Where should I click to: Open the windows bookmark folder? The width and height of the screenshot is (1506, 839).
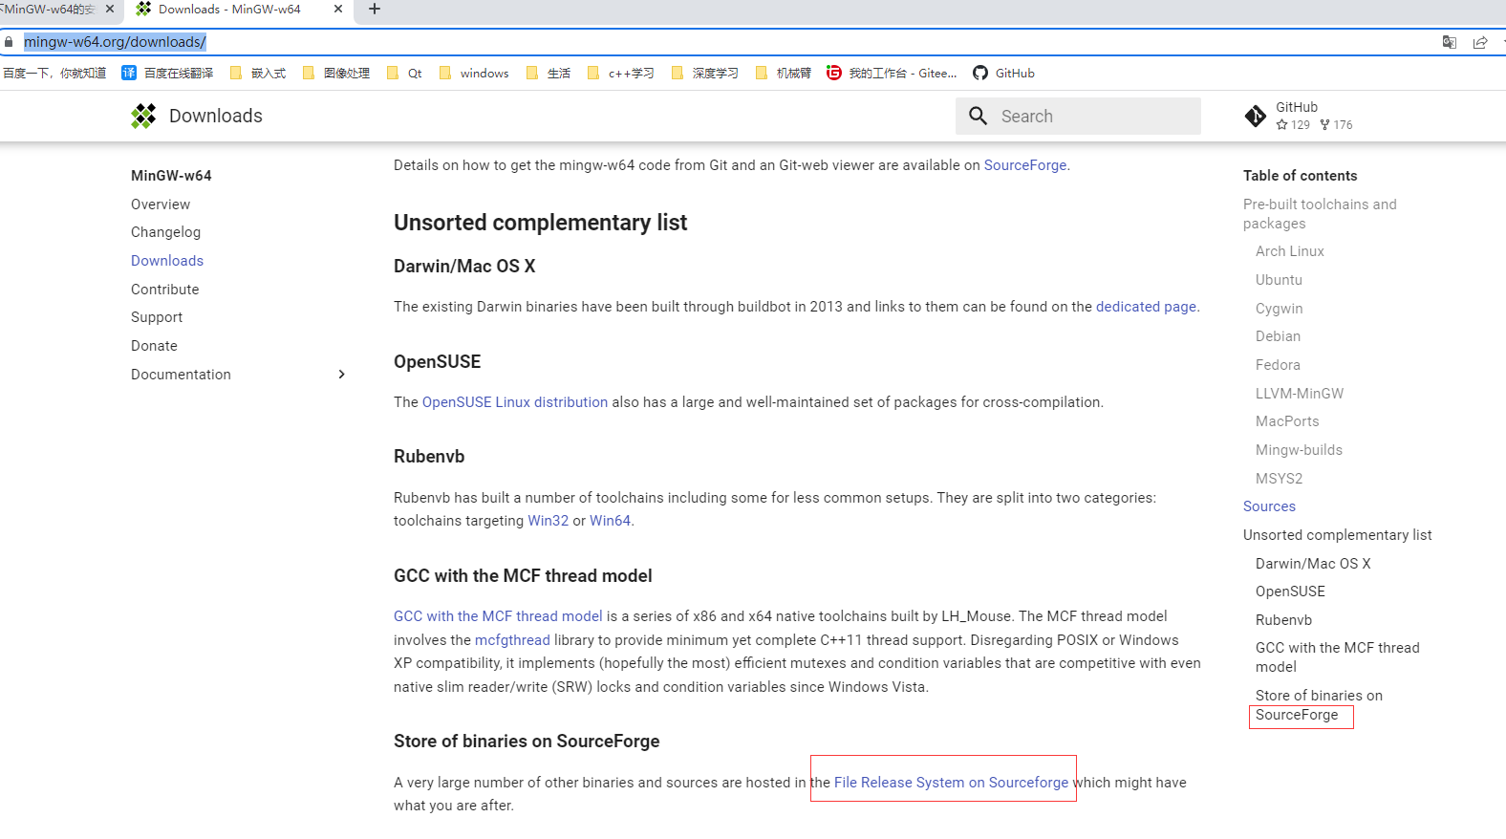point(474,73)
